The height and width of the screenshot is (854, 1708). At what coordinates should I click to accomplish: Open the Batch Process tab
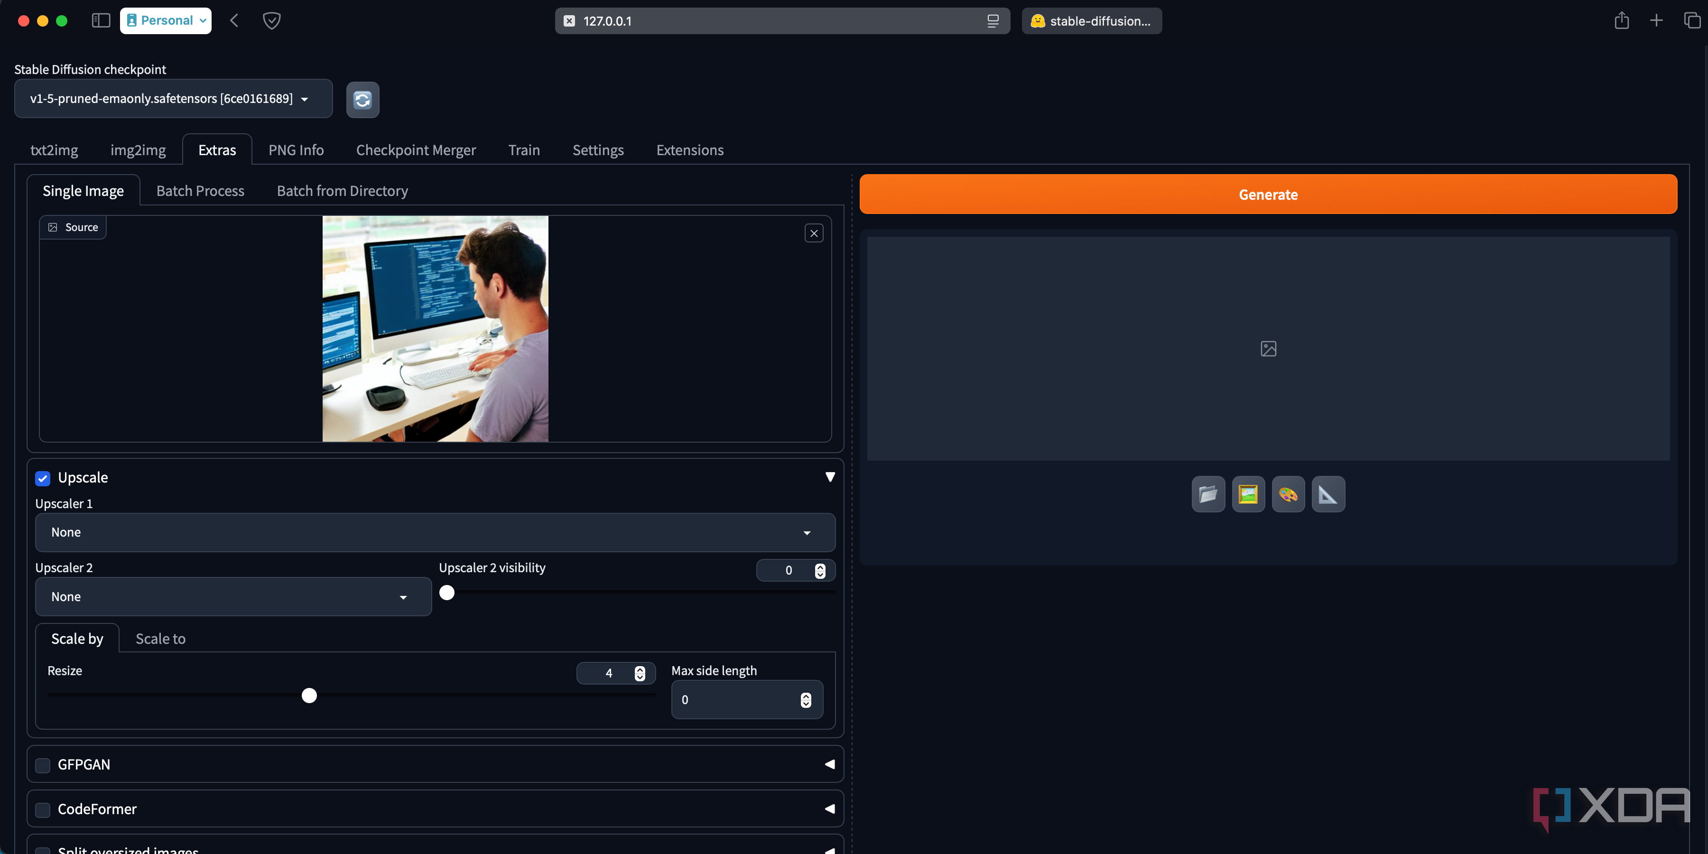point(200,191)
